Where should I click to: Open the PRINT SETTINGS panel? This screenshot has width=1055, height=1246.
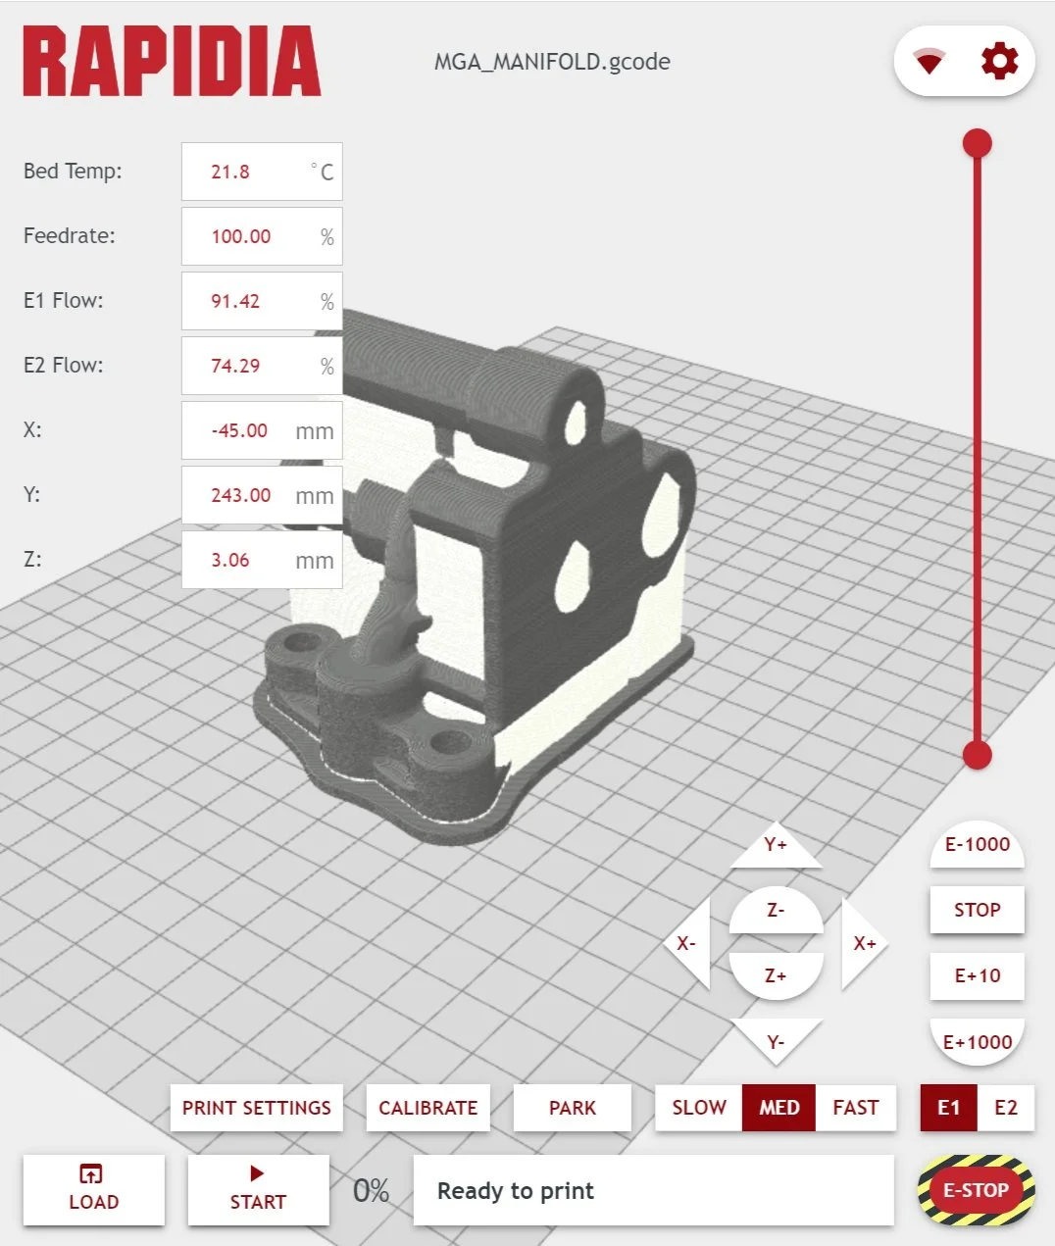(256, 1108)
